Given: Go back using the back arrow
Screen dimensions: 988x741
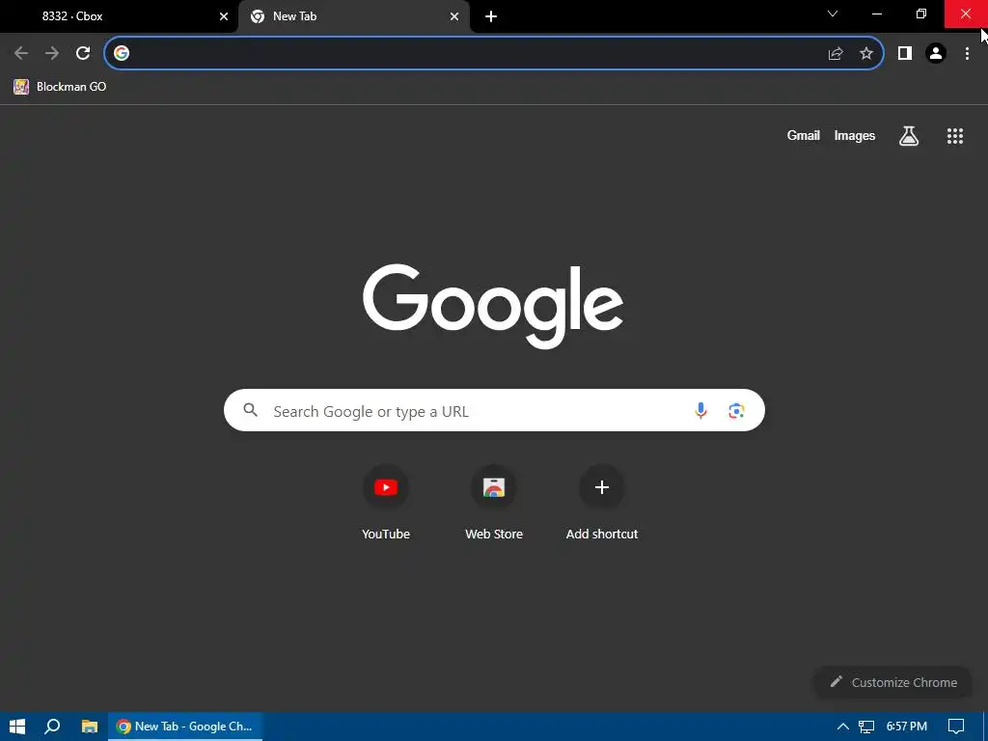Looking at the screenshot, I should 21,53.
